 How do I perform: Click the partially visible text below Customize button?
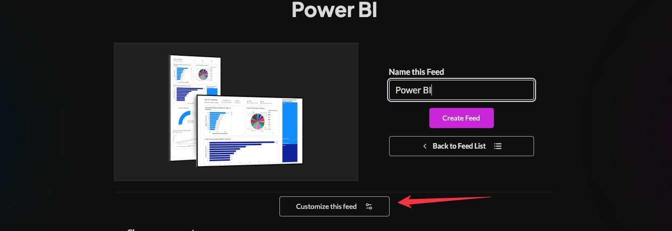pos(161,229)
